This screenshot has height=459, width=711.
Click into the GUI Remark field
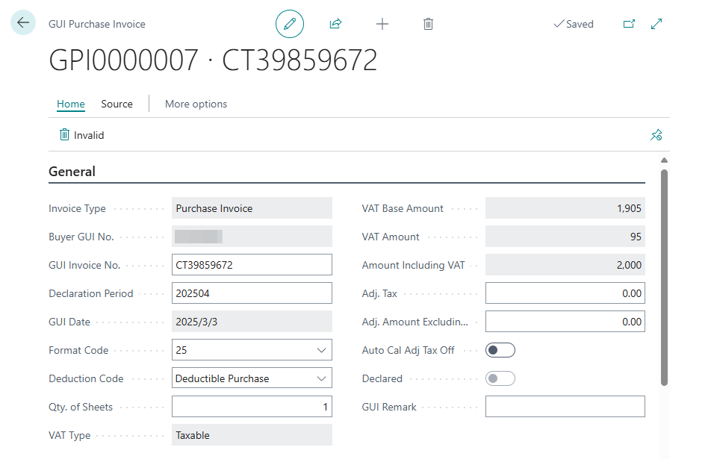click(565, 407)
